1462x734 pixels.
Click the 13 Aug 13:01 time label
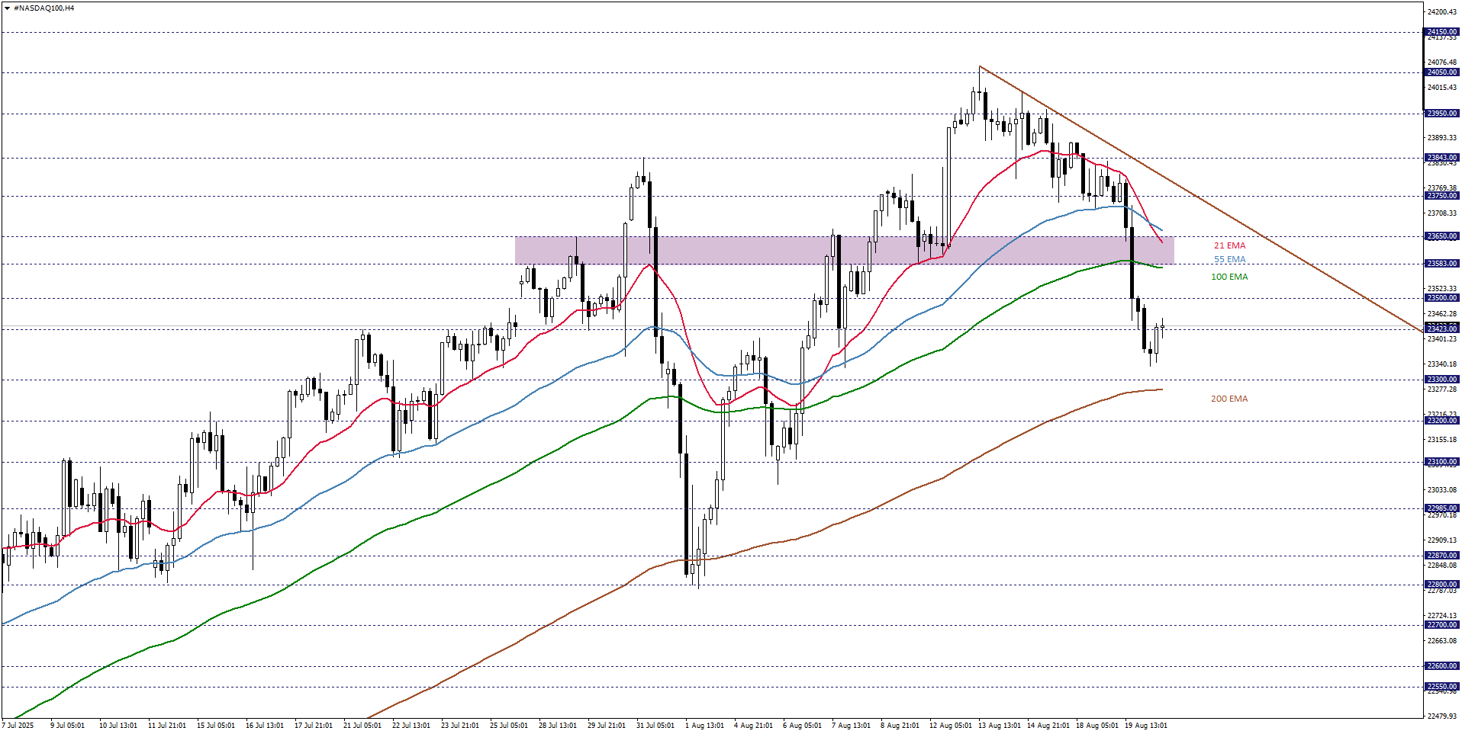(999, 726)
